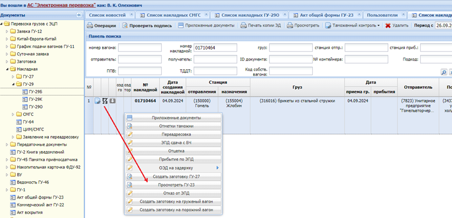The width and height of the screenshot is (452, 218).
Task: Switch to Список накладных ГУ-29О tab
Action: click(x=250, y=15)
